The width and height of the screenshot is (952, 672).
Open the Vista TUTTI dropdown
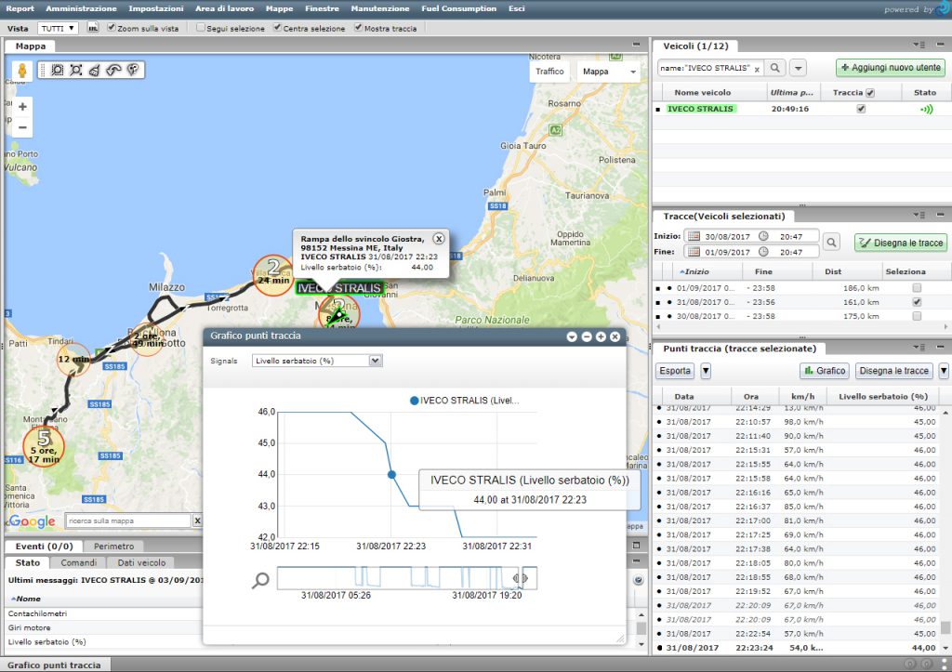(59, 29)
